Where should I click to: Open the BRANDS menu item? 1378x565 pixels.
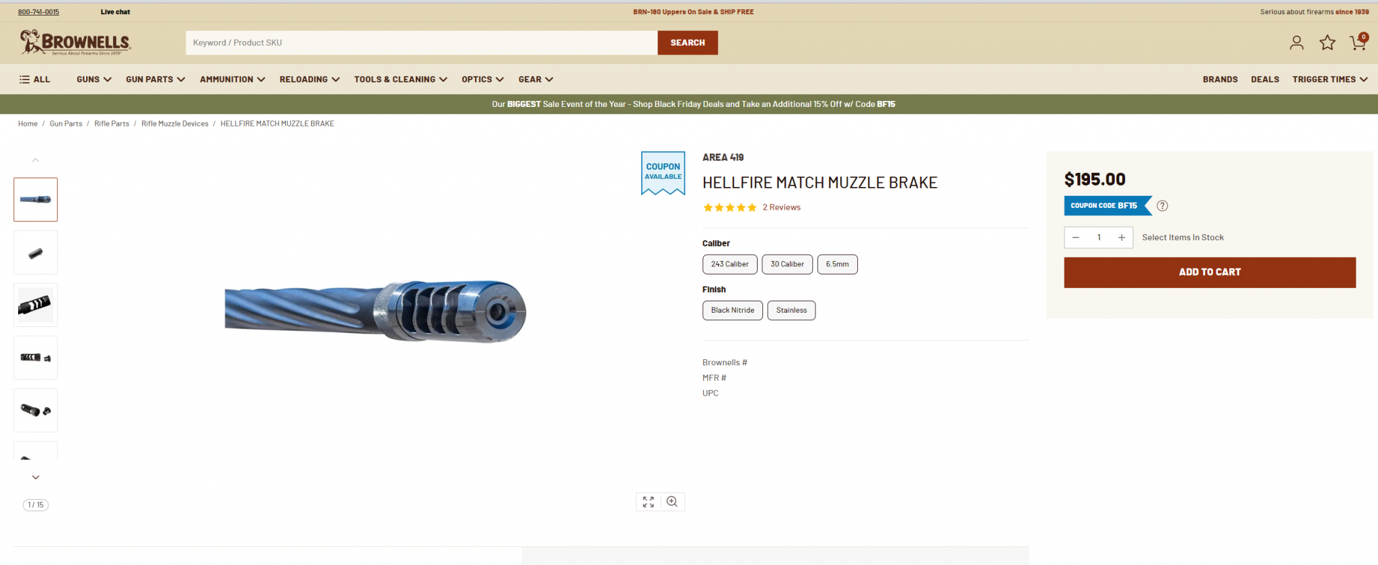point(1220,79)
